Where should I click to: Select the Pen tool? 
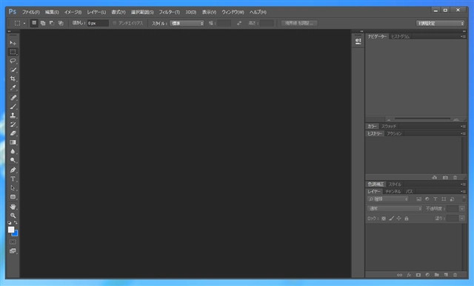(x=13, y=170)
